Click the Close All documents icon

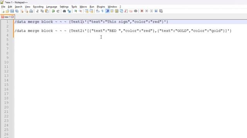coord(27,11)
